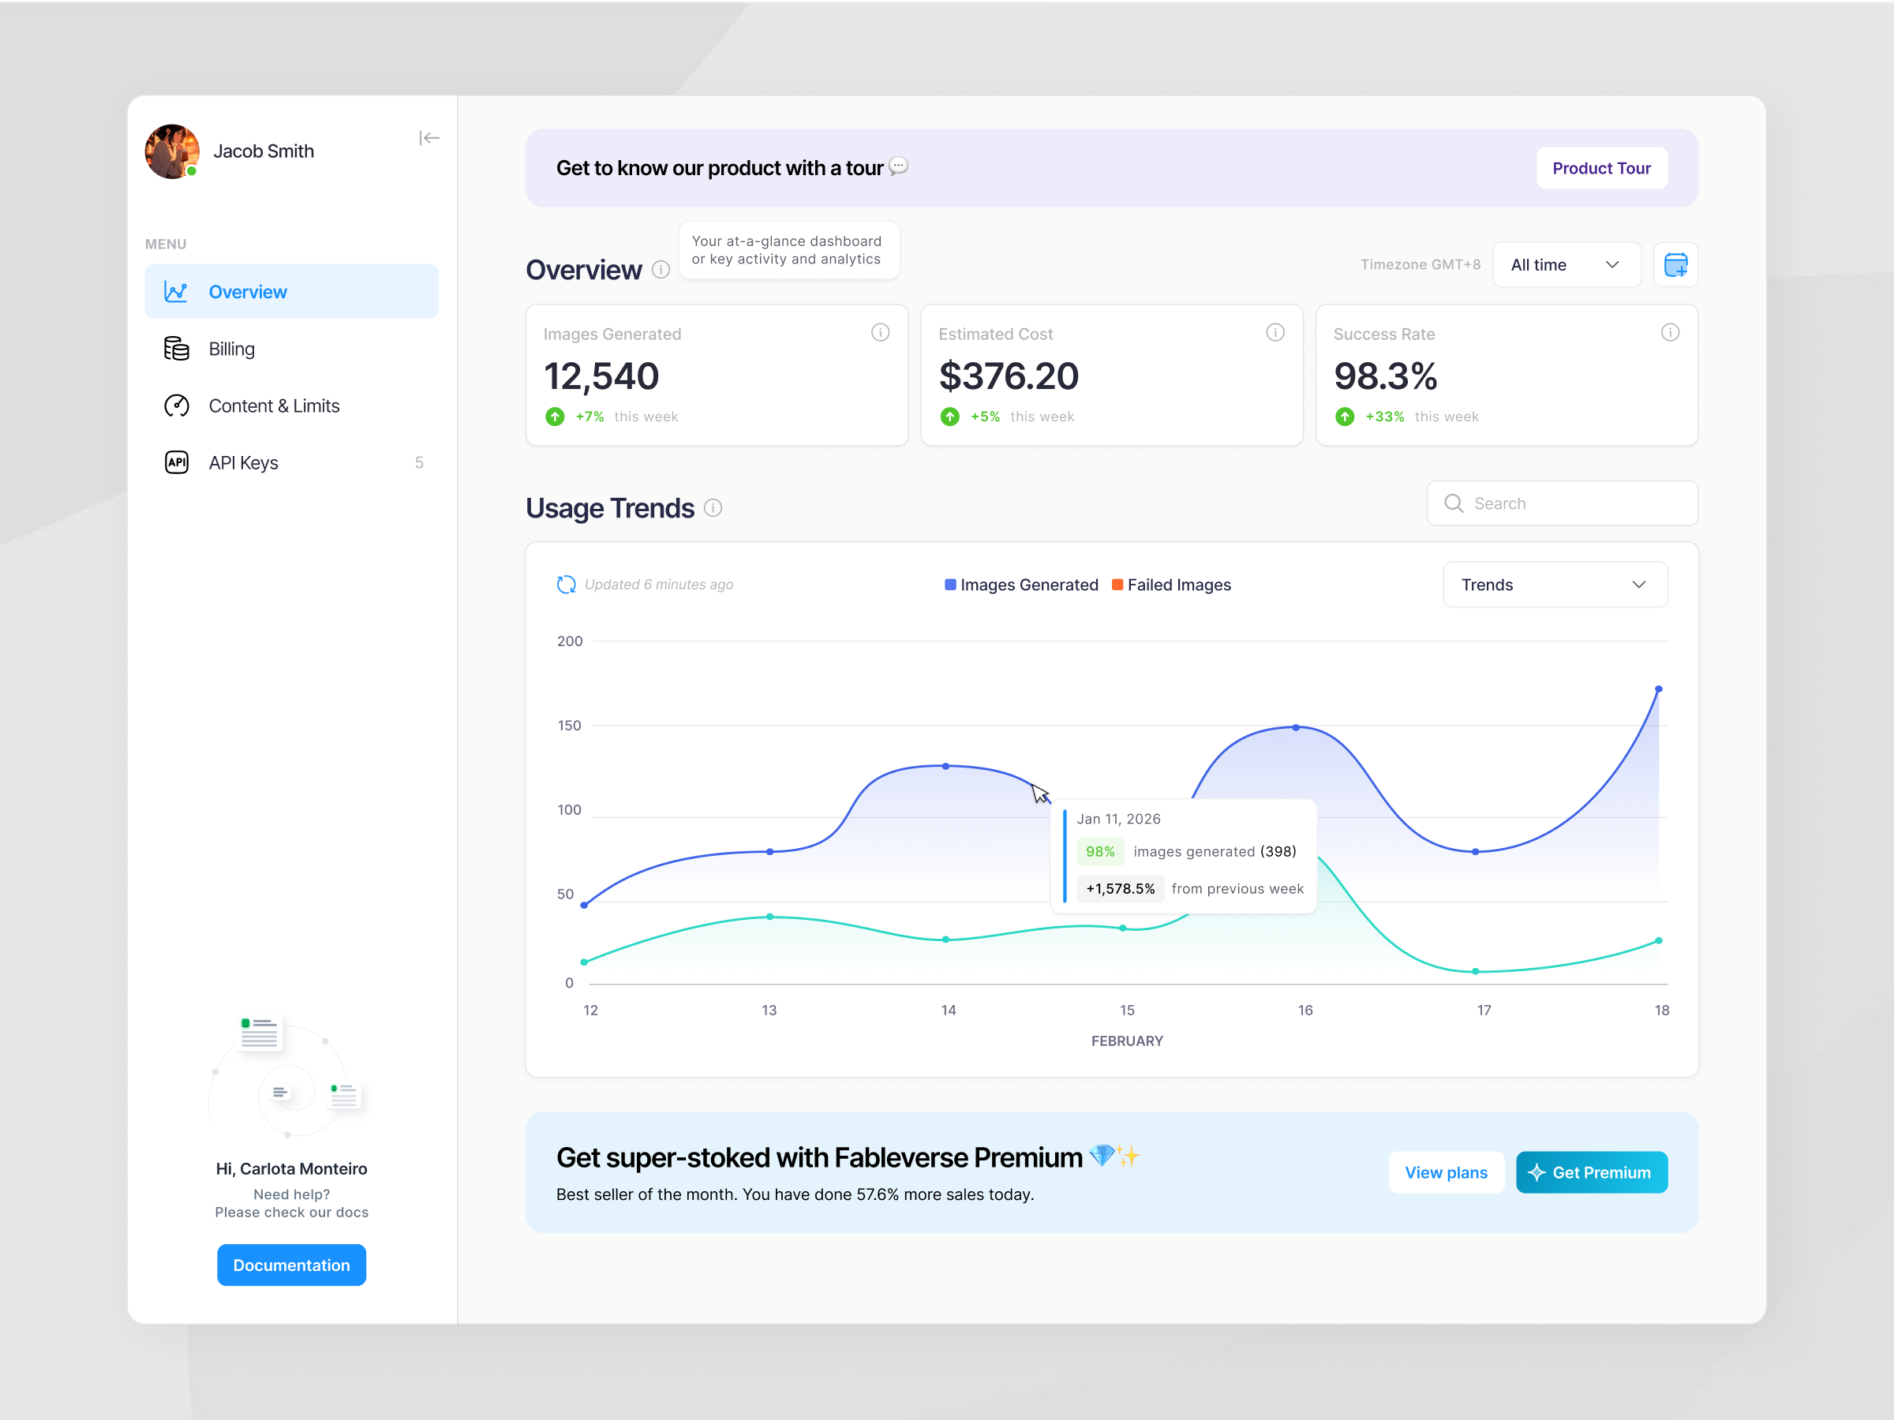The width and height of the screenshot is (1894, 1420).
Task: Click the calendar icon near the timezone selector
Action: [1675, 264]
